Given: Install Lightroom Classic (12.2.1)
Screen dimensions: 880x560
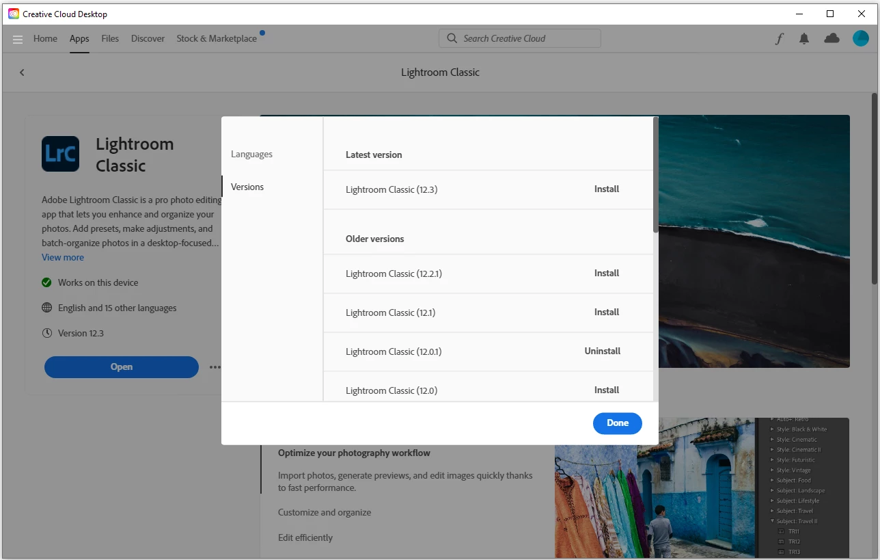Looking at the screenshot, I should pyautogui.click(x=607, y=273).
